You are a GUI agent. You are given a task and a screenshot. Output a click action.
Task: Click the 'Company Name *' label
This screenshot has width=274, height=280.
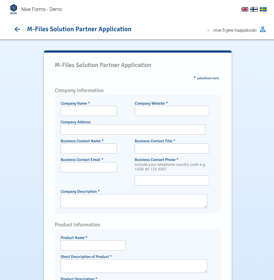75,103
